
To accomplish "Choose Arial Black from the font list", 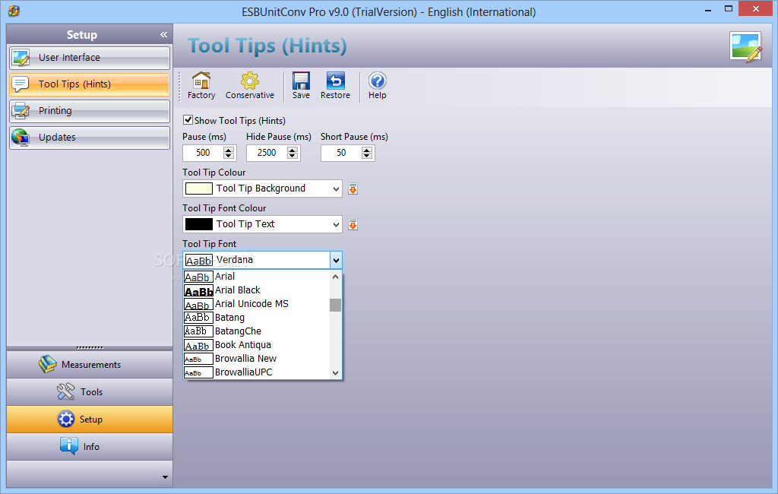I will (x=257, y=290).
